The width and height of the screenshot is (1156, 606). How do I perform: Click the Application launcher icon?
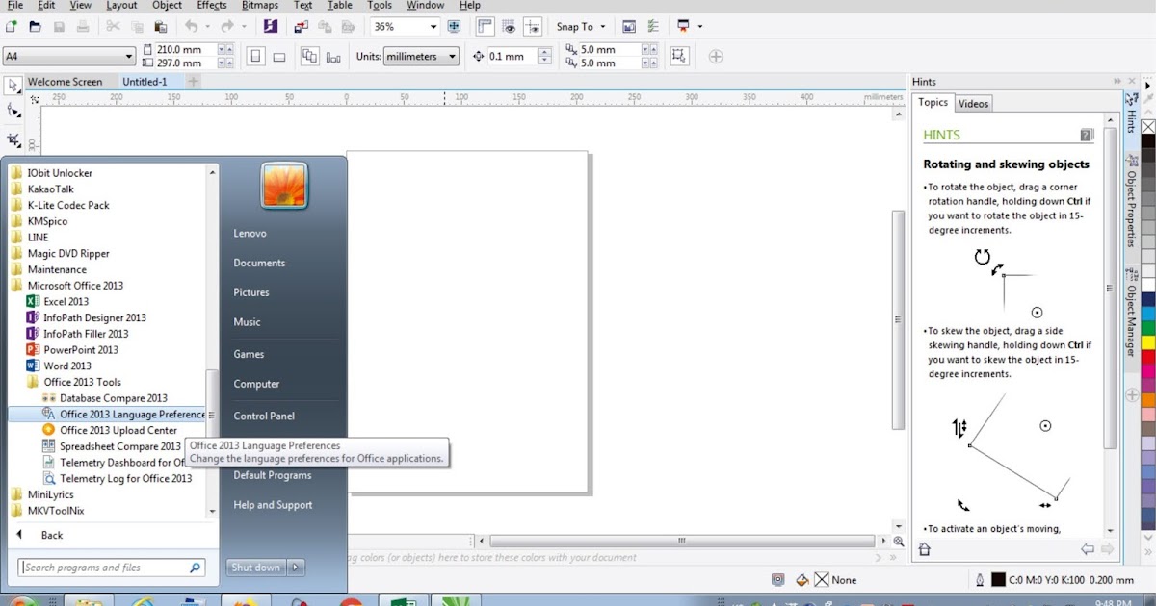click(684, 27)
